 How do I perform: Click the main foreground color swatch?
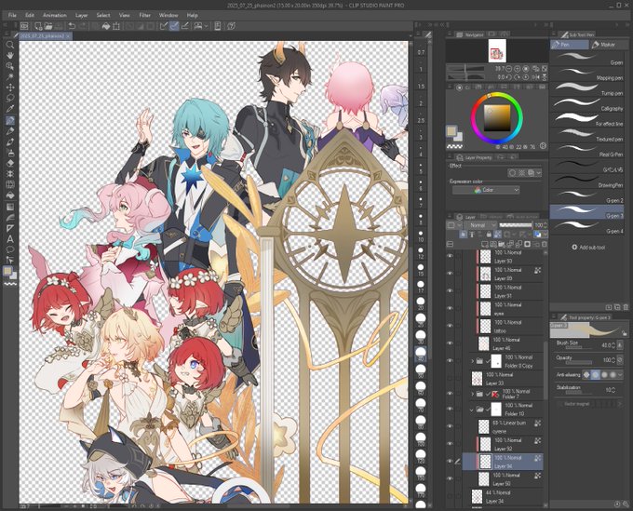tap(451, 131)
